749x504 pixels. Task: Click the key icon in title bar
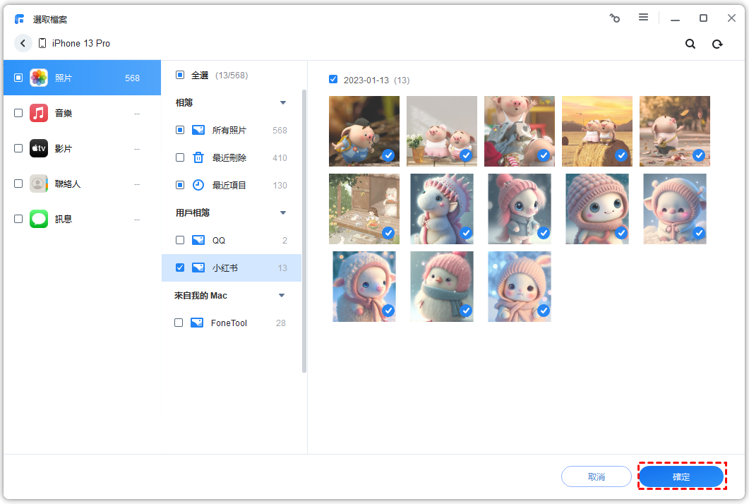click(615, 18)
